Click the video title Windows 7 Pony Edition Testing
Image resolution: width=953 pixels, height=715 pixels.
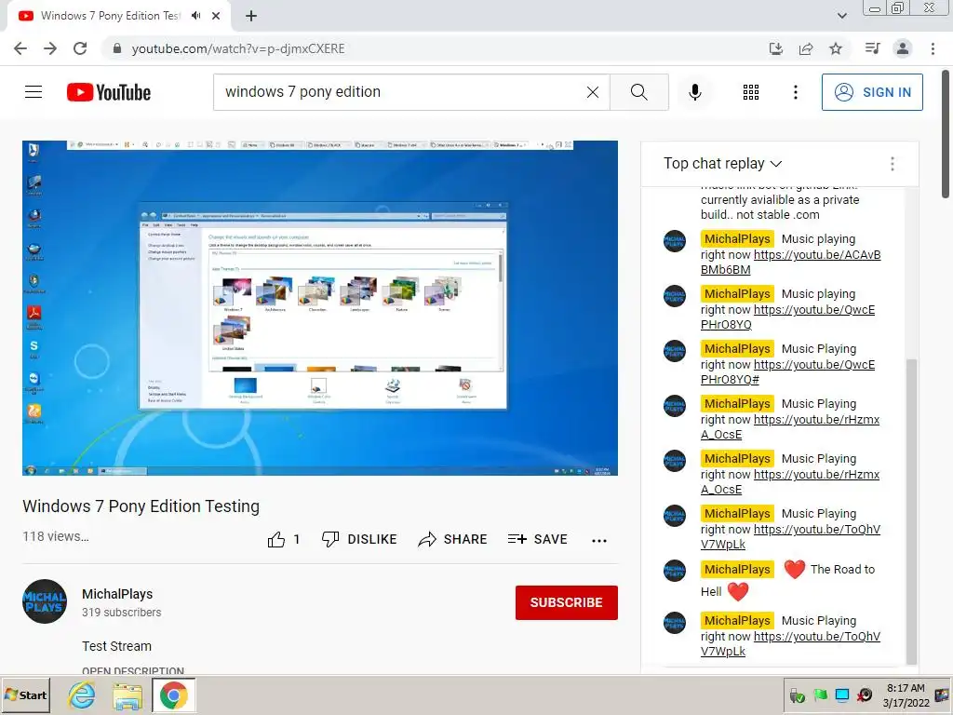point(141,506)
